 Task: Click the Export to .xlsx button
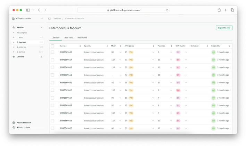224,28
